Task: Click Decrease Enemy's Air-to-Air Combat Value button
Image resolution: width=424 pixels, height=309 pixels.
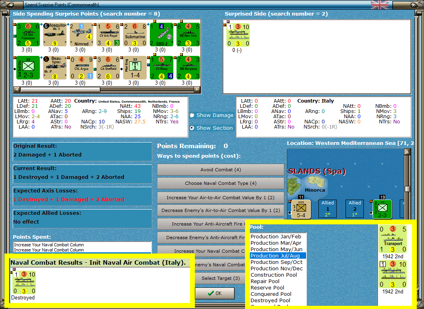Action: point(221,210)
